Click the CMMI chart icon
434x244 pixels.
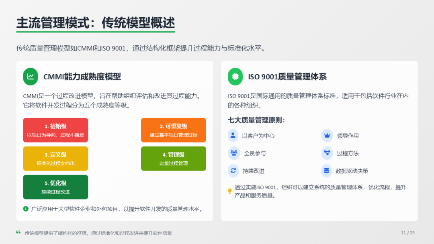31,77
